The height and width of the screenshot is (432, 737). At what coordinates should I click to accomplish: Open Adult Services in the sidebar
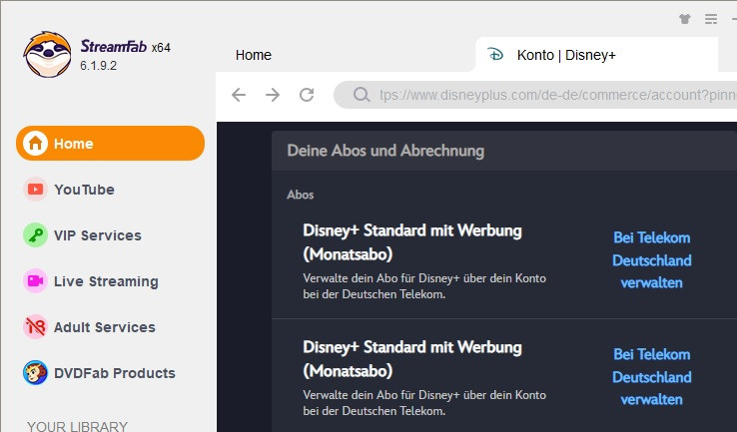click(104, 327)
